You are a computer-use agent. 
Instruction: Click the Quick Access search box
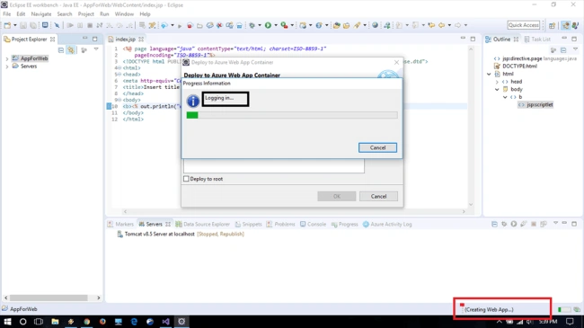[x=523, y=25]
